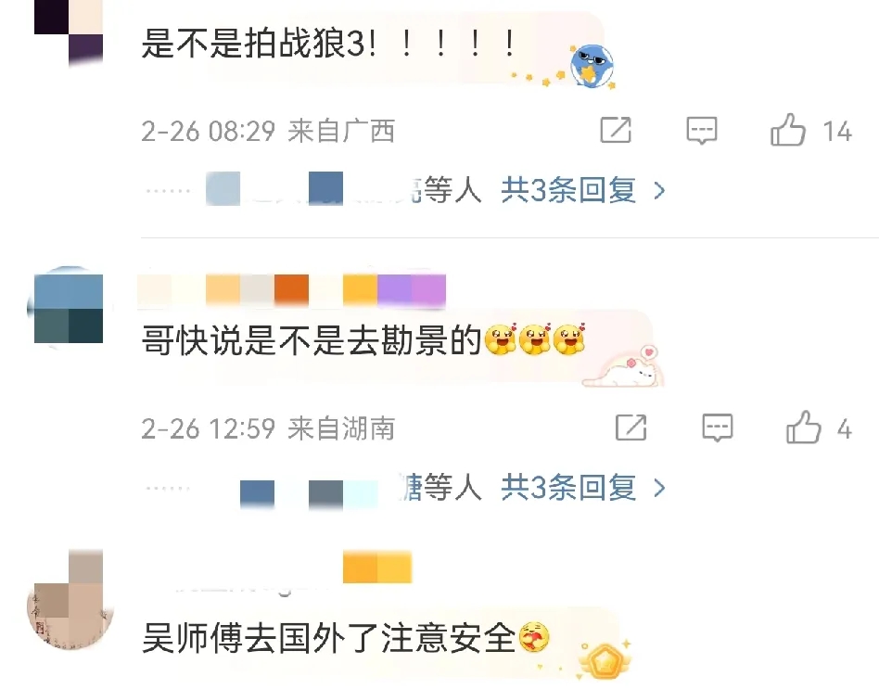Reply to the 勘景 comment from 湖南
This screenshot has height=689, width=879.
click(x=718, y=428)
